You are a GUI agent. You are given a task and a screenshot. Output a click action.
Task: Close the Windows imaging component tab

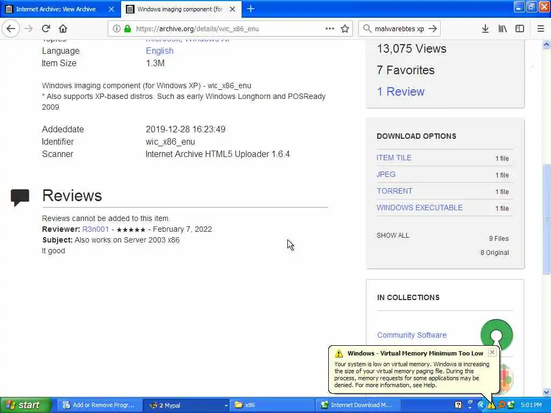click(232, 9)
